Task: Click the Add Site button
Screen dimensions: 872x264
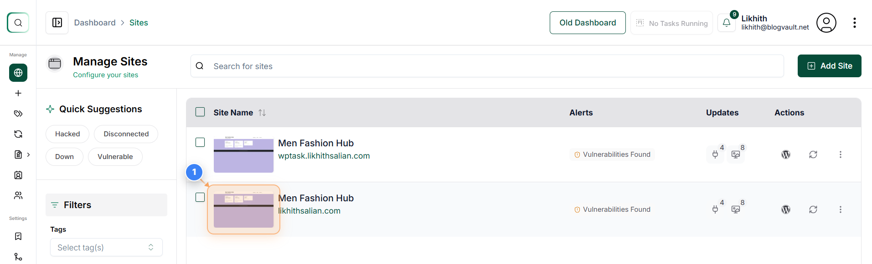Action: [x=829, y=66]
